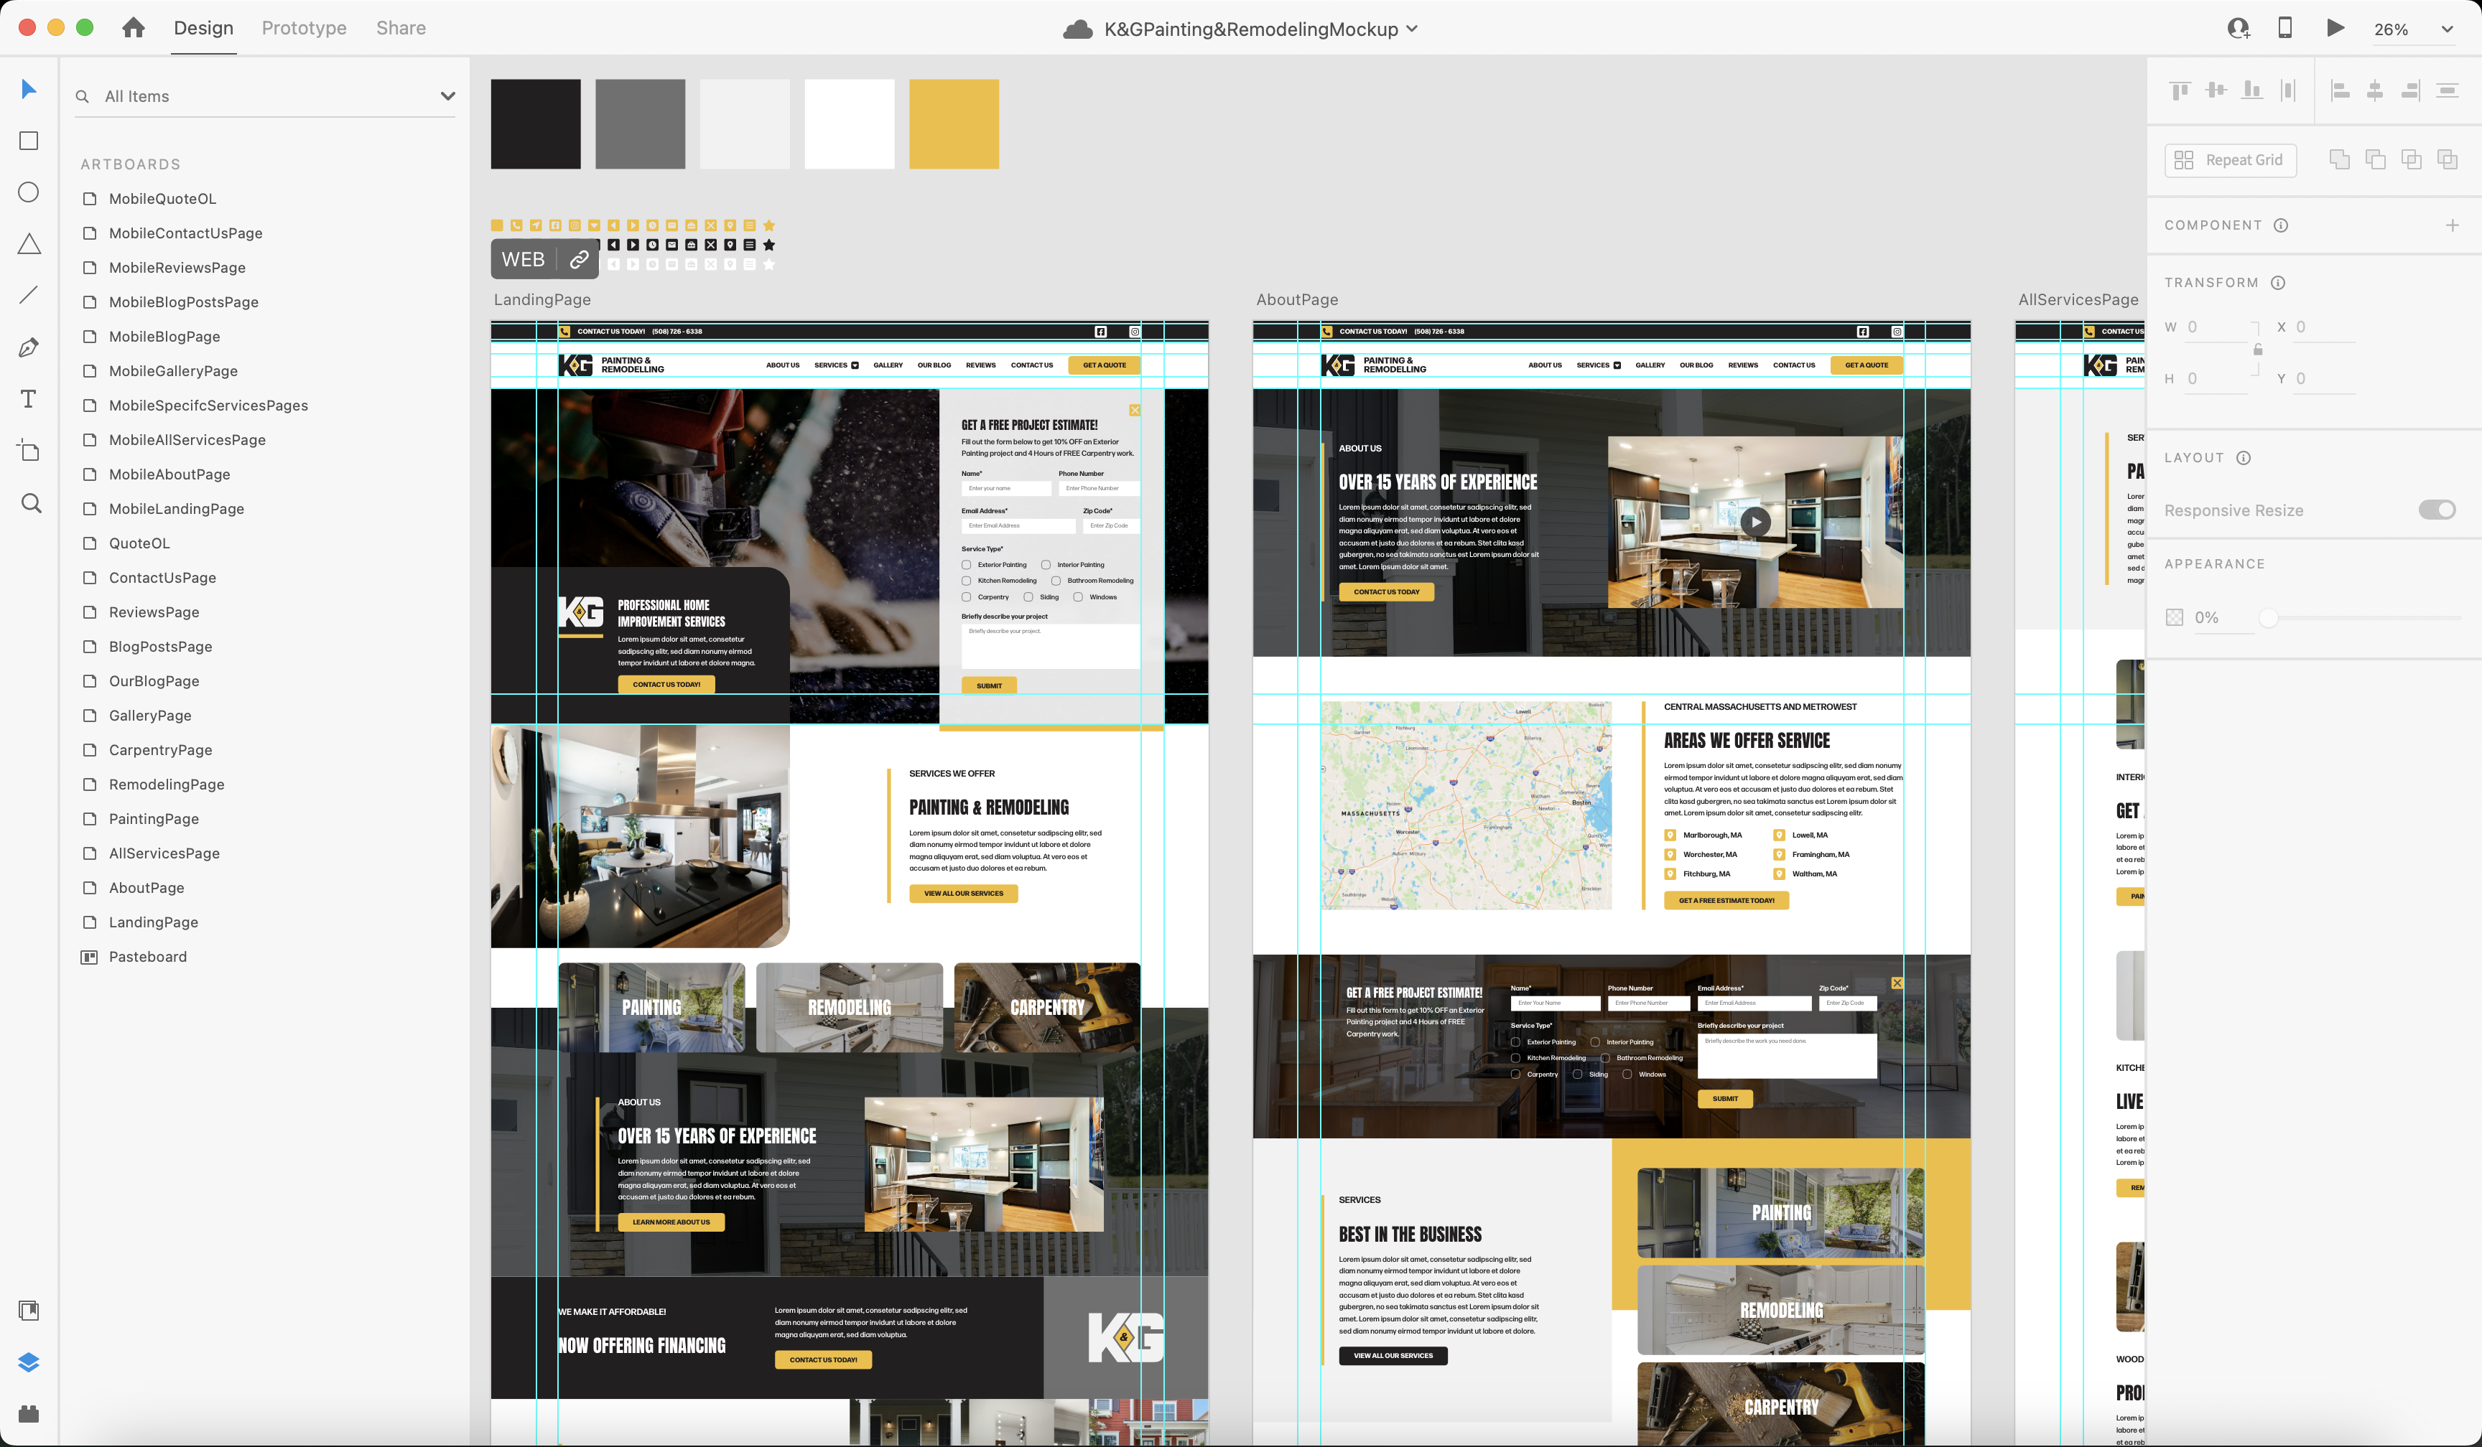Select the Zoom tool

pyautogui.click(x=31, y=504)
